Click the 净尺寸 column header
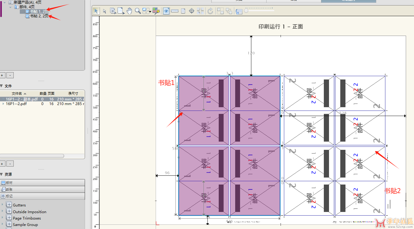414x229 pixels. (73, 93)
